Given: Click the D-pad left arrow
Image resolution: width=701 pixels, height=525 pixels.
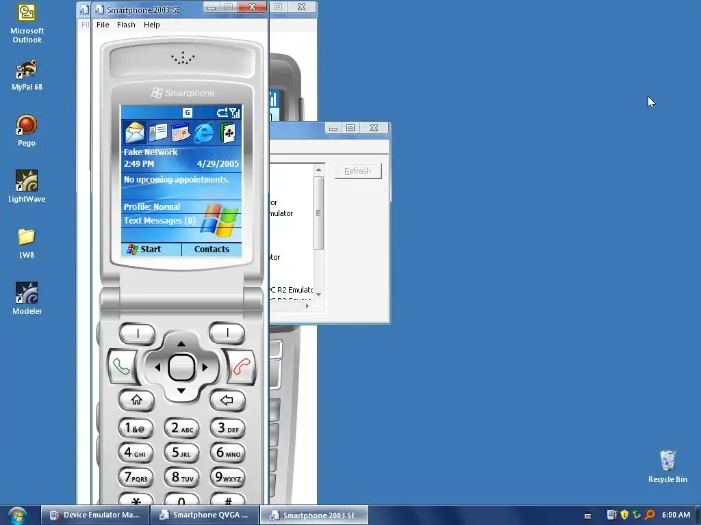Looking at the screenshot, I should tap(157, 367).
